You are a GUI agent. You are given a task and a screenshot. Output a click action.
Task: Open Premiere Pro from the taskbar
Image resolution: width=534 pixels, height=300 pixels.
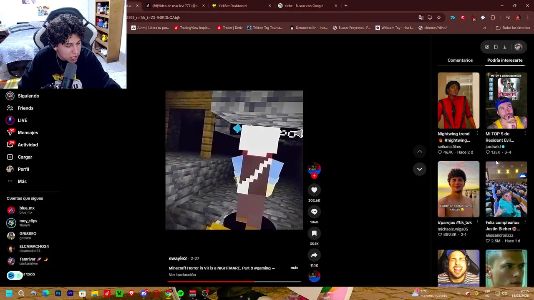[70, 294]
